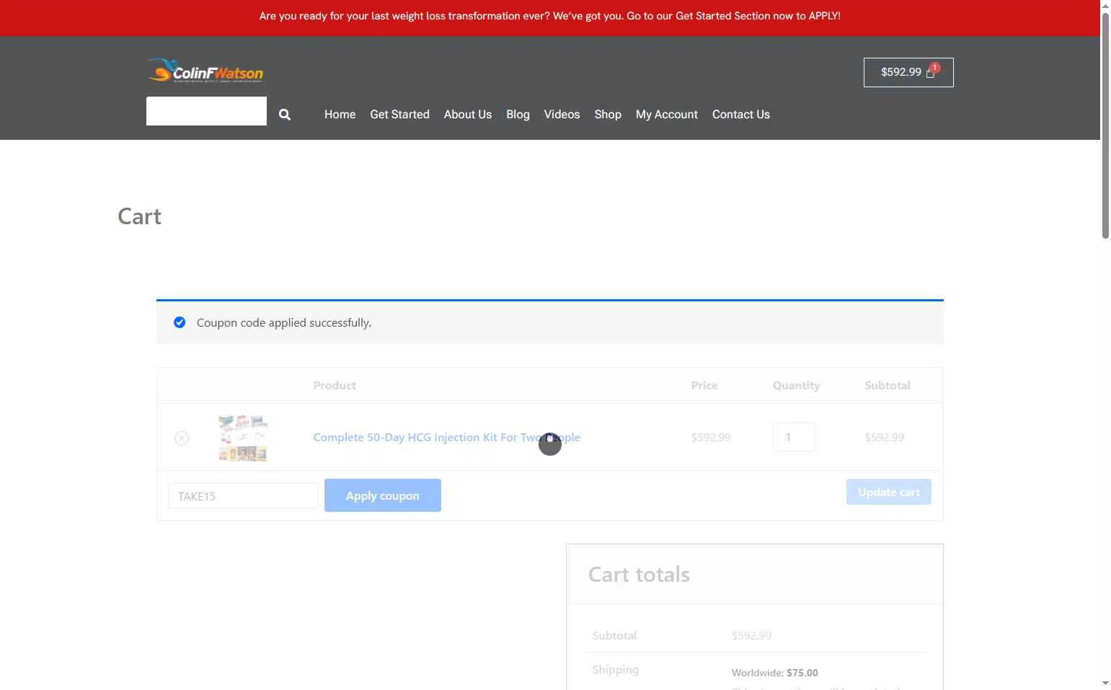Viewport: 1111px width, 690px height.
Task: Open the Videos menu item
Action: click(562, 115)
